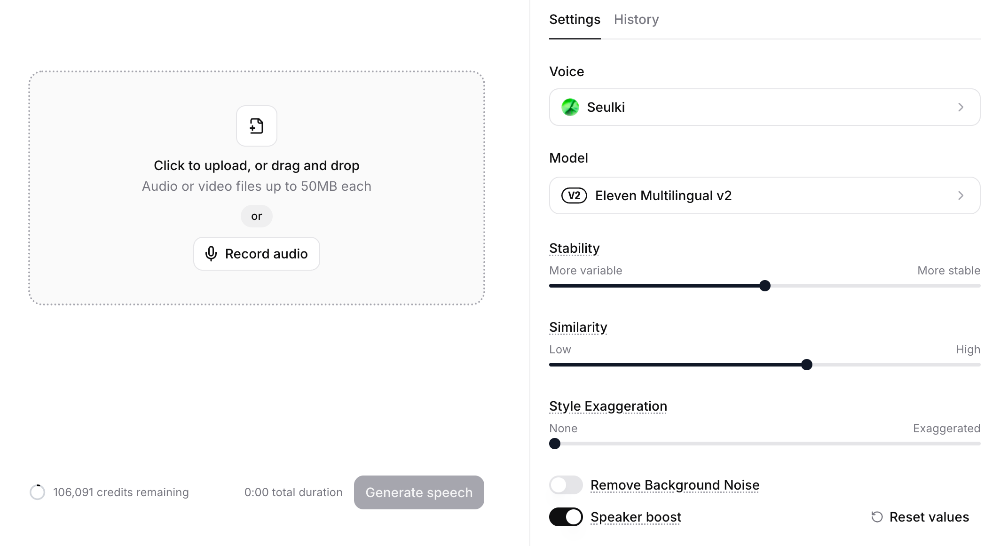992x546 pixels.
Task: Click the Stability slider handle
Action: pos(765,286)
